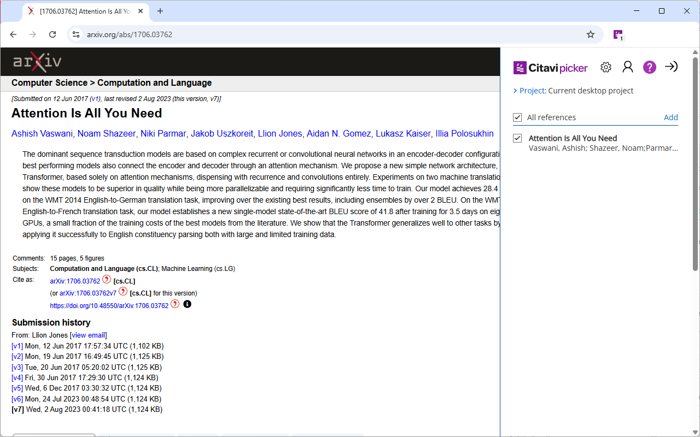Click the arXiv:1706.03762 cite link
The height and width of the screenshot is (437, 700).
click(x=75, y=281)
